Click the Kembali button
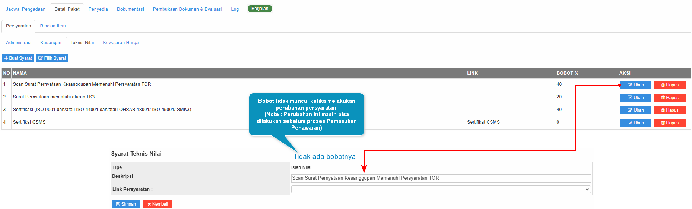The height and width of the screenshot is (209, 692). [x=158, y=204]
